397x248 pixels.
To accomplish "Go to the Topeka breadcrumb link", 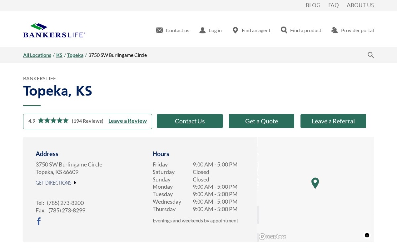I will pyautogui.click(x=75, y=55).
